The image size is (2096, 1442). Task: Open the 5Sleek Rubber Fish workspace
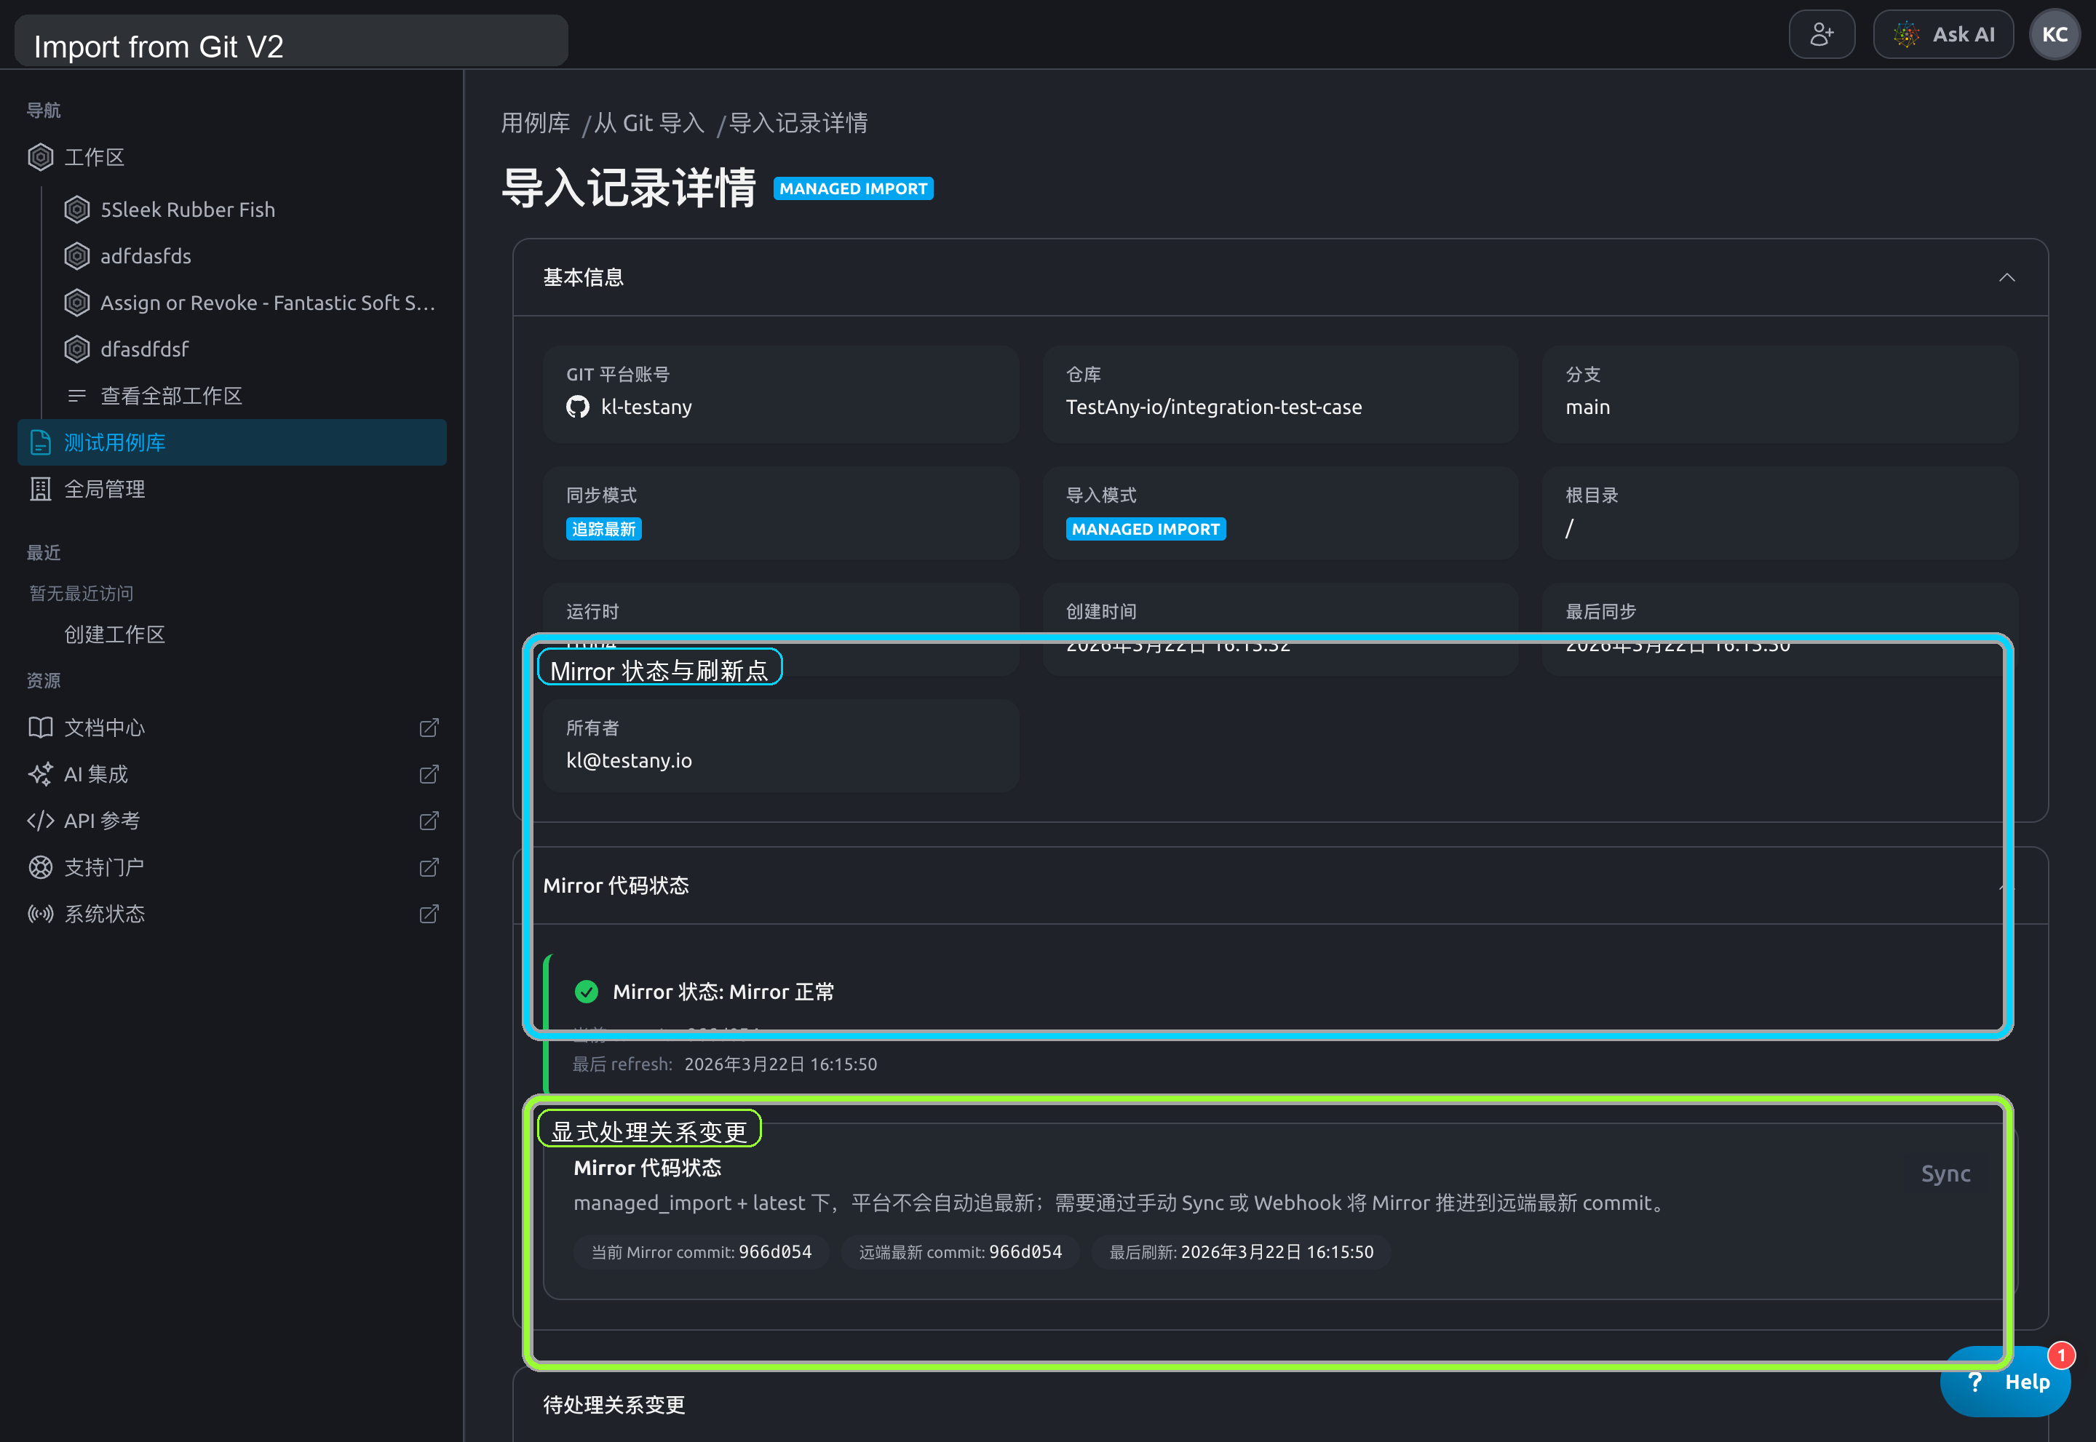187,210
